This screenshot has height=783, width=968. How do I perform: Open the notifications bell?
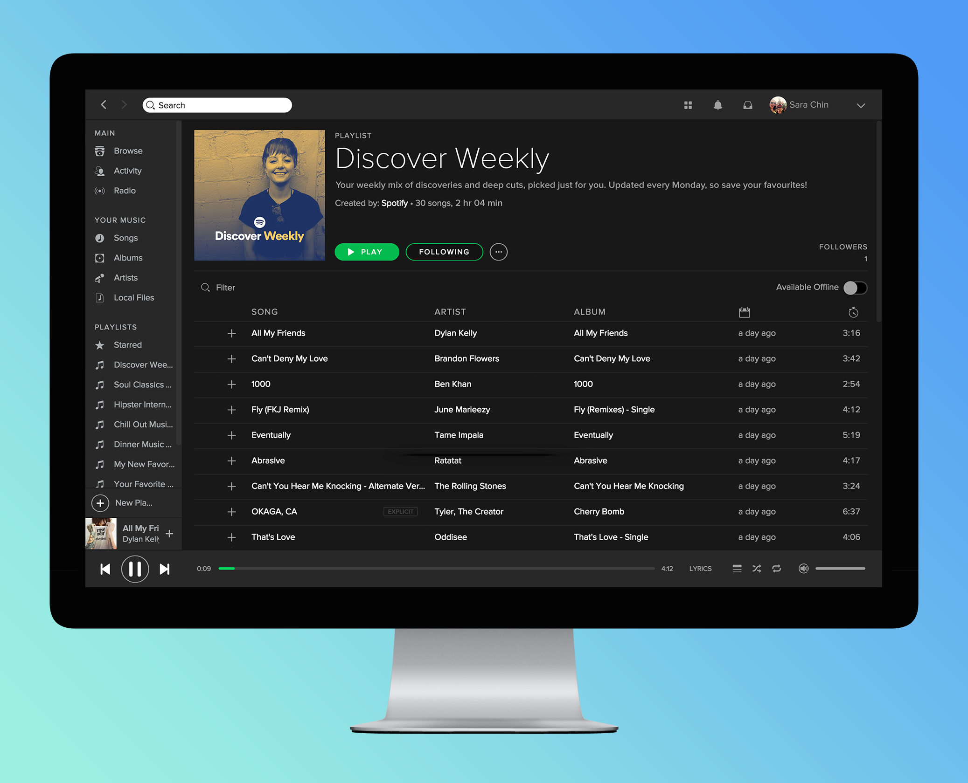coord(717,105)
